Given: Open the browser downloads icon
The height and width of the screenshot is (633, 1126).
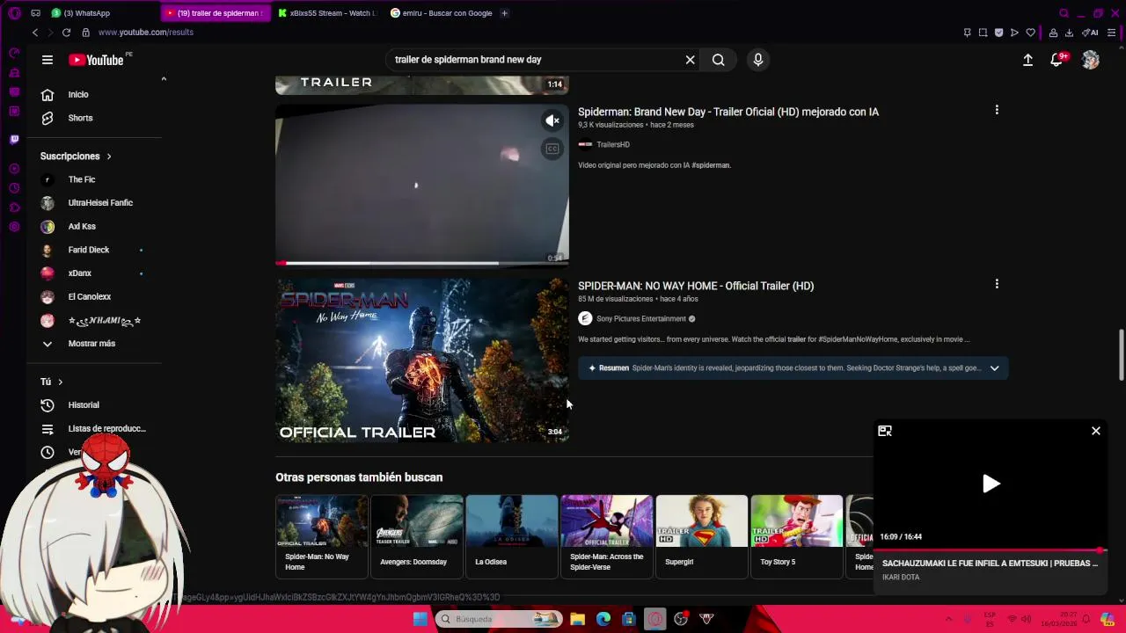Looking at the screenshot, I should (1069, 33).
